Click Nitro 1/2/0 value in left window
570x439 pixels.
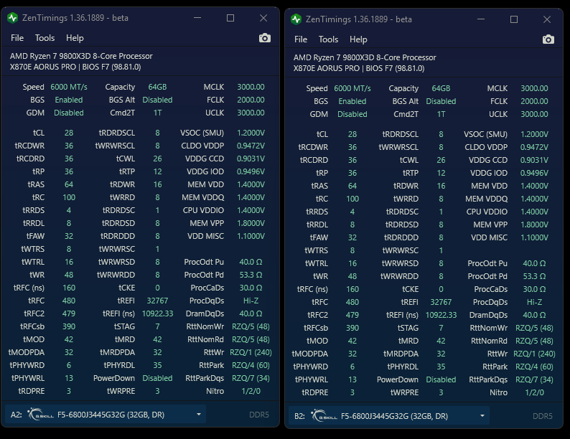[x=251, y=391]
